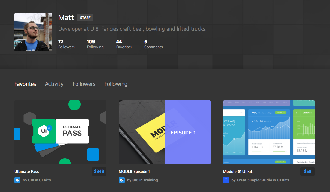The image size is (330, 192).
Task: Click the $58 price button
Action: click(307, 171)
